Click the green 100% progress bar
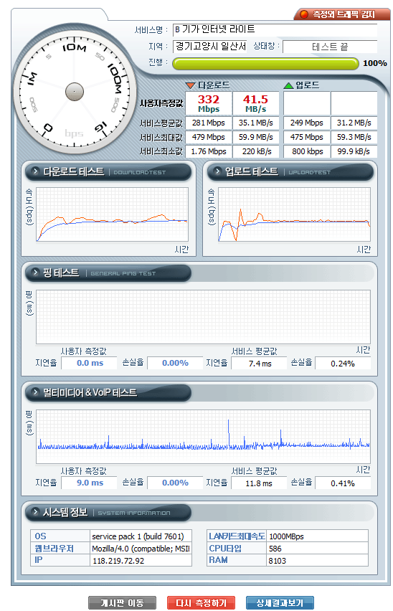 (265, 64)
